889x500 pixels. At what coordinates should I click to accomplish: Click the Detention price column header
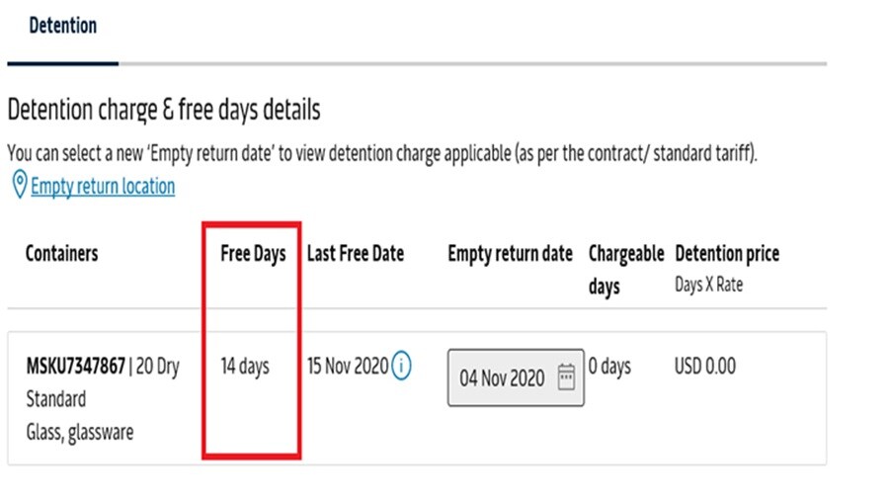(726, 254)
